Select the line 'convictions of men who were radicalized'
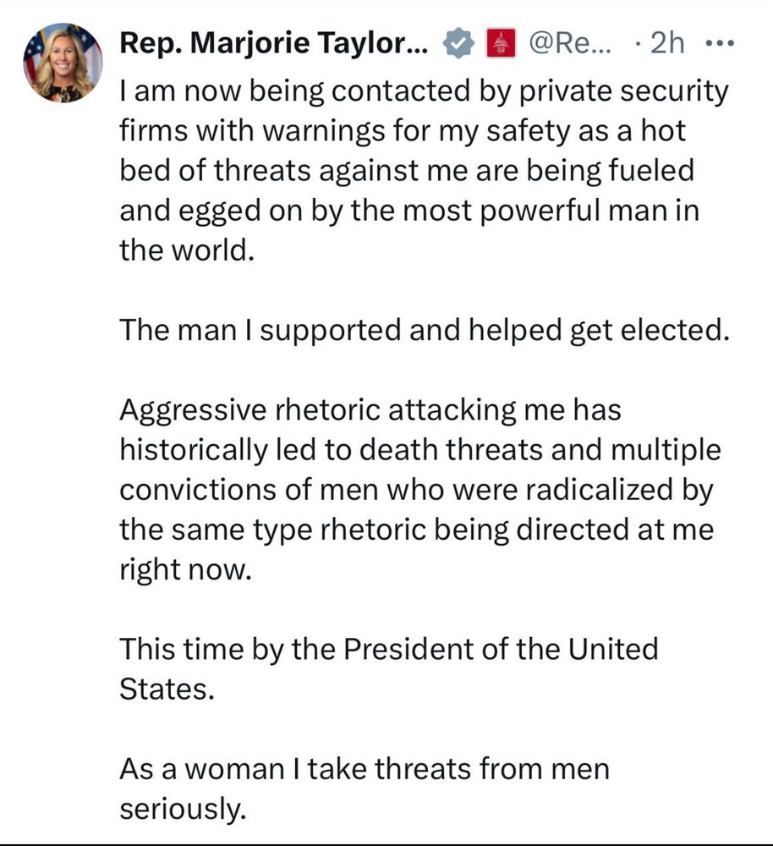 (x=416, y=490)
